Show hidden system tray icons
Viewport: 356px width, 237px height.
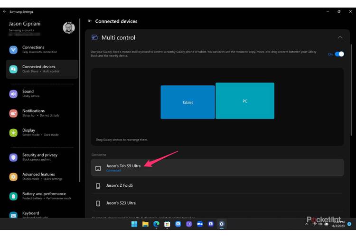307,224
